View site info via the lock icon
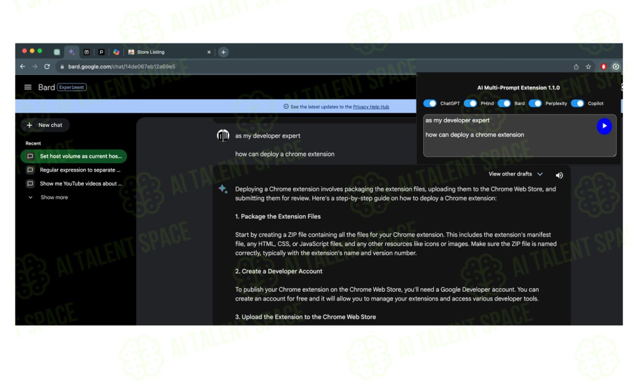 point(62,67)
